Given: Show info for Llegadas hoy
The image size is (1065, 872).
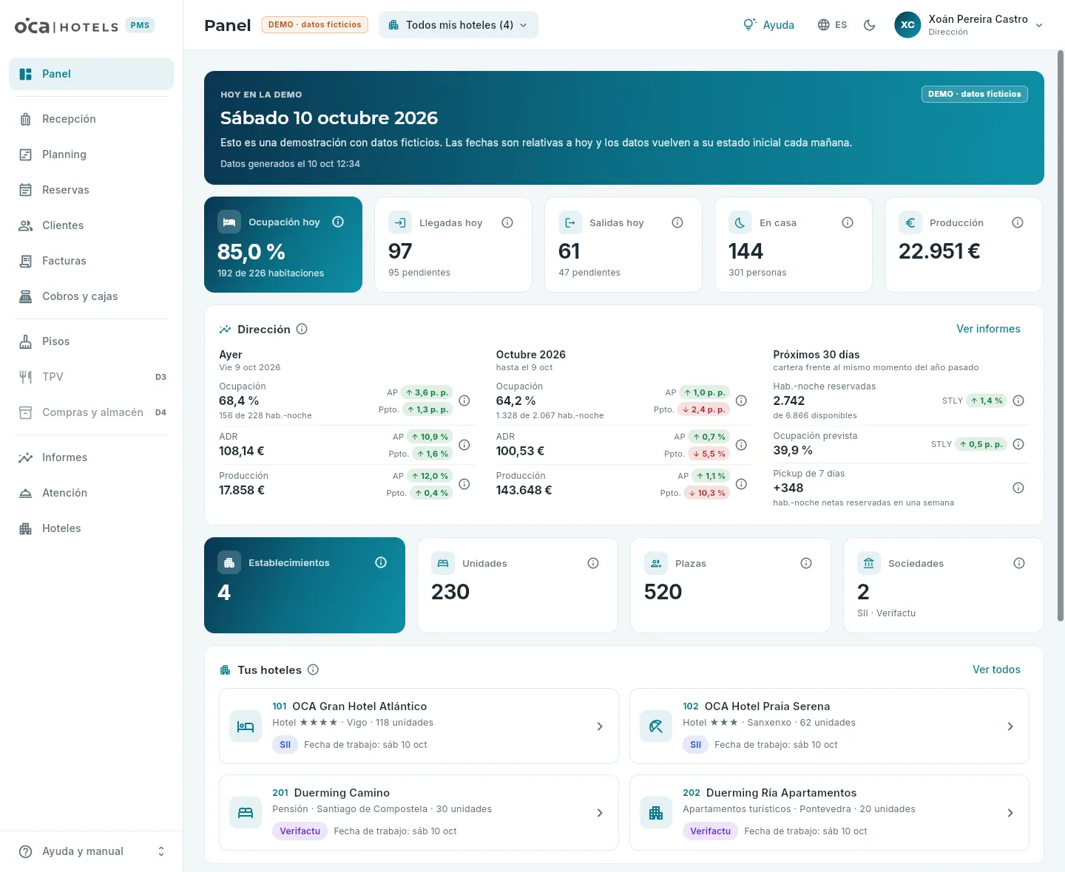Looking at the screenshot, I should pos(507,222).
